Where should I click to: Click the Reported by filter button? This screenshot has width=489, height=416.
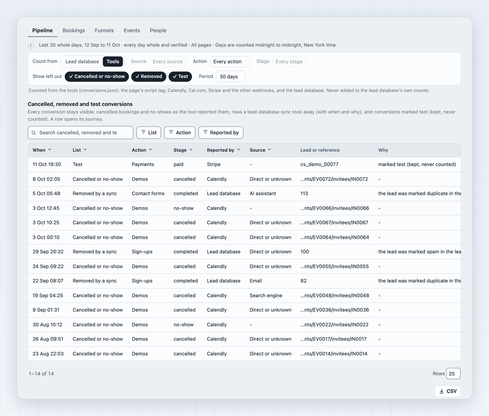click(x=221, y=132)
